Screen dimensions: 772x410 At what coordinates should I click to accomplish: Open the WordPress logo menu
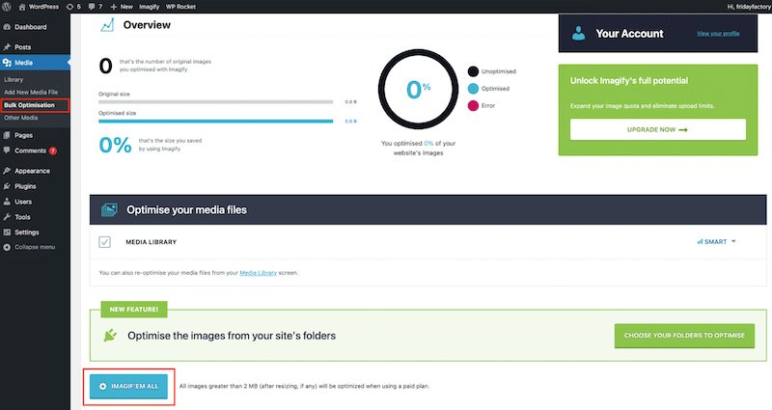click(7, 7)
